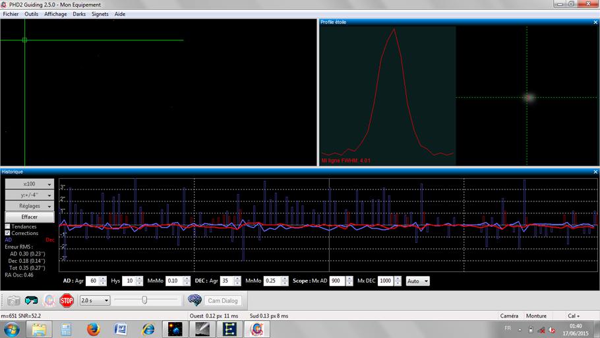Open the 2.0 s exposure dropdown
The height and width of the screenshot is (338, 600).
[x=95, y=300]
